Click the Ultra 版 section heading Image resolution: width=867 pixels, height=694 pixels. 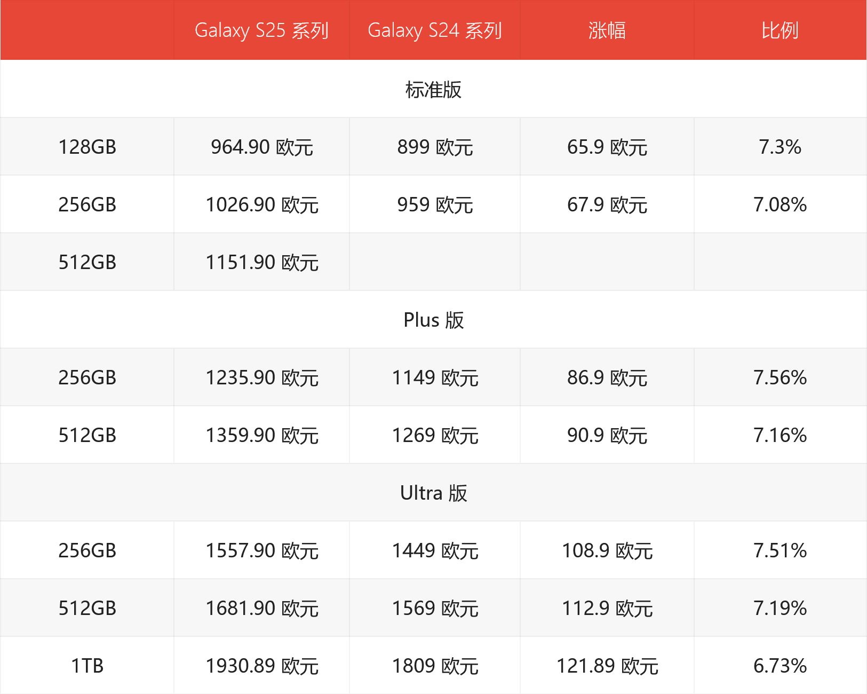(x=433, y=493)
